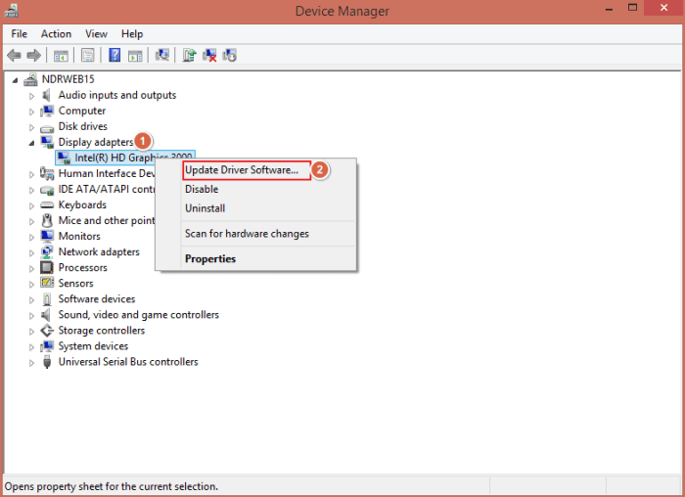
Task: Click the Back arrow in the toolbar
Action: (x=14, y=56)
